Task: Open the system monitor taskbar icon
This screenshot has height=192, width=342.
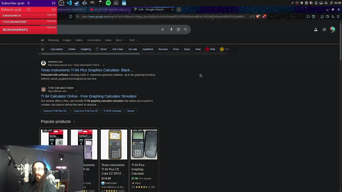Action: pos(116,3)
